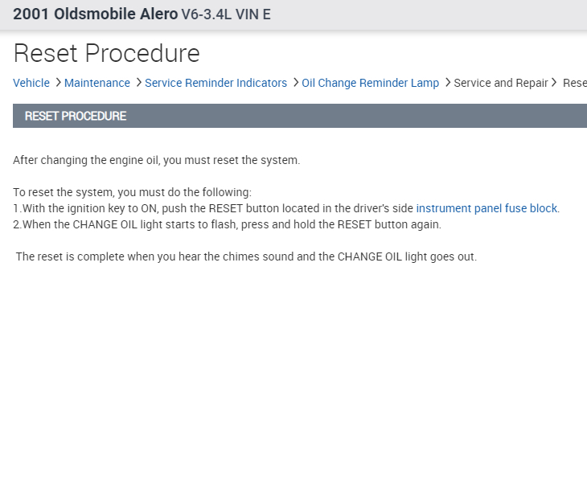Click the 'reset is complete' sentence
Screen dimensions: 587x480
coord(246,256)
